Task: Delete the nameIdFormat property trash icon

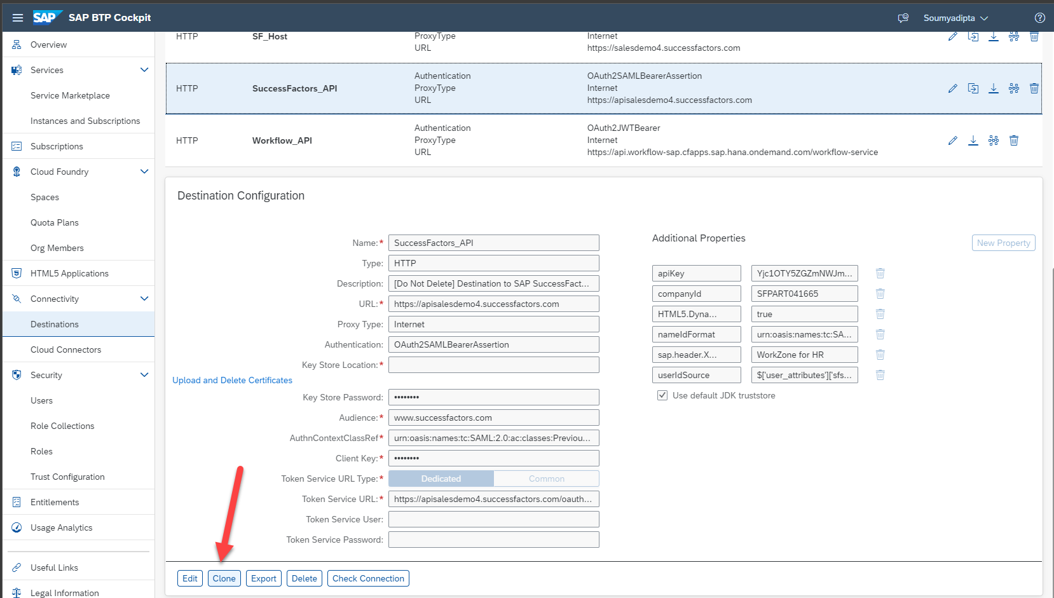Action: (x=880, y=334)
